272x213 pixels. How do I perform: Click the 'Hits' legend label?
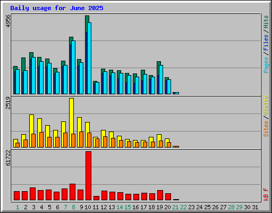[266, 22]
